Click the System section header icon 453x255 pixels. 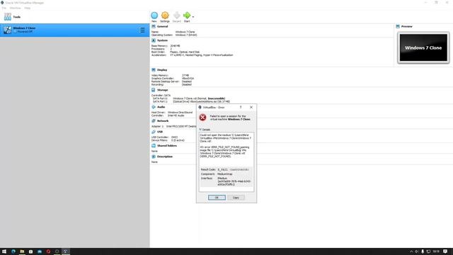coord(154,40)
